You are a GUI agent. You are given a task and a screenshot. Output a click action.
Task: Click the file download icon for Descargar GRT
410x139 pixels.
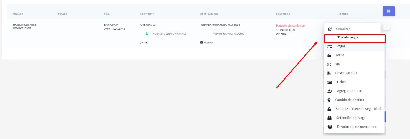[x=329, y=73]
